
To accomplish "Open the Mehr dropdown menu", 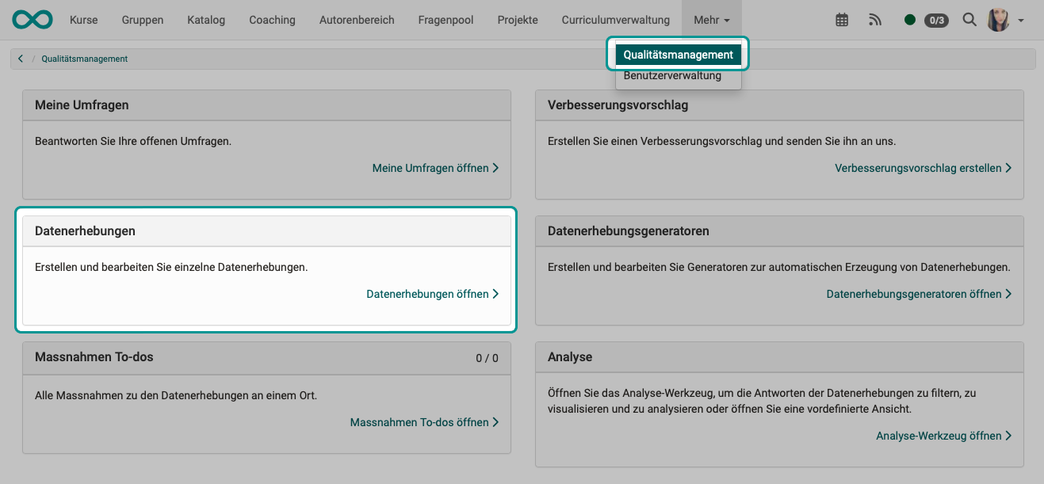I will coord(711,19).
